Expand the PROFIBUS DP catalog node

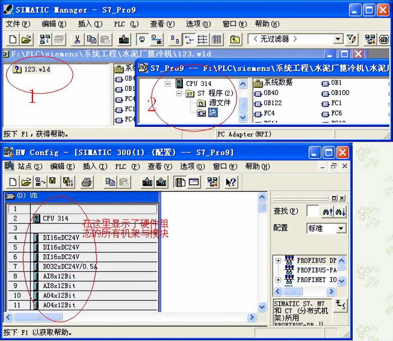tap(278, 261)
